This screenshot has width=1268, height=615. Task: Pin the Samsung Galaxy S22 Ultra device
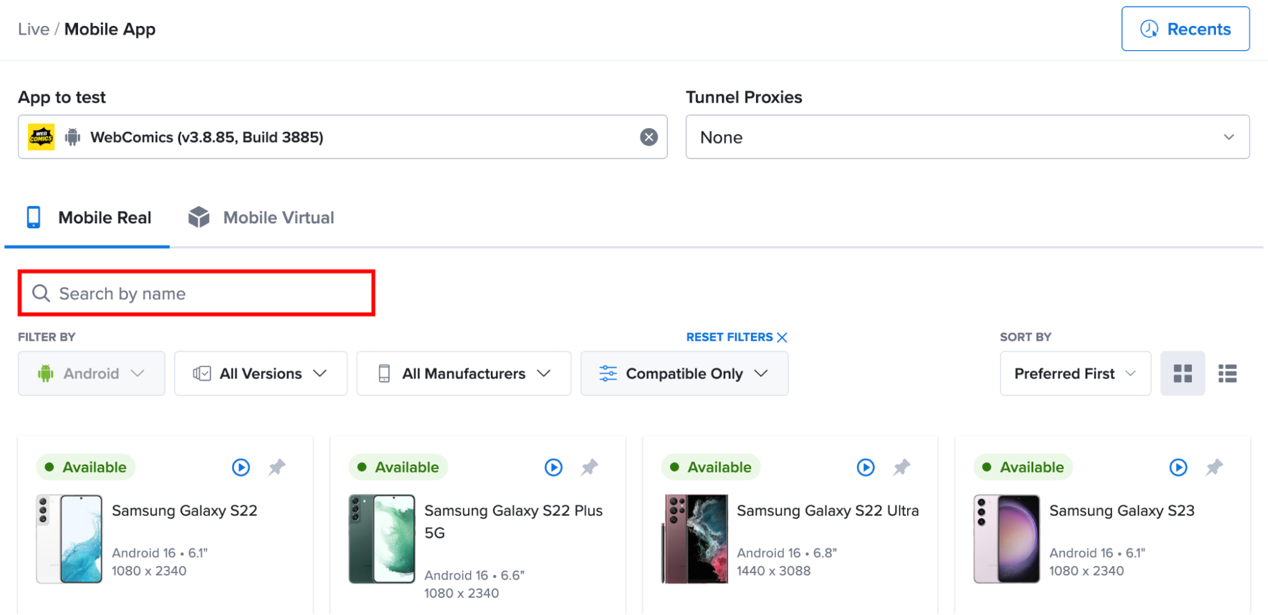(901, 467)
